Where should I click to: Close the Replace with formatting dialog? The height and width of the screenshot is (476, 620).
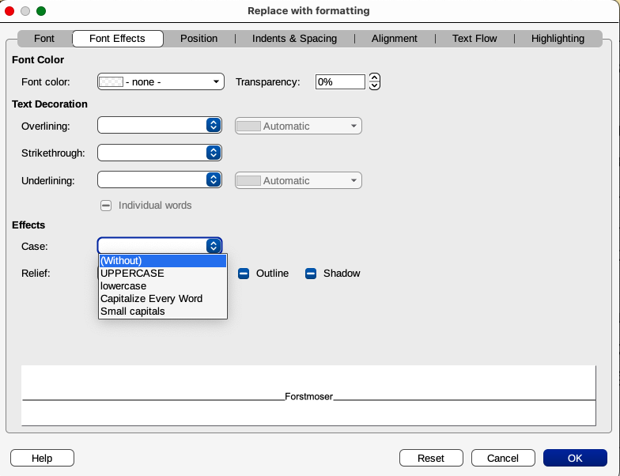[x=9, y=11]
